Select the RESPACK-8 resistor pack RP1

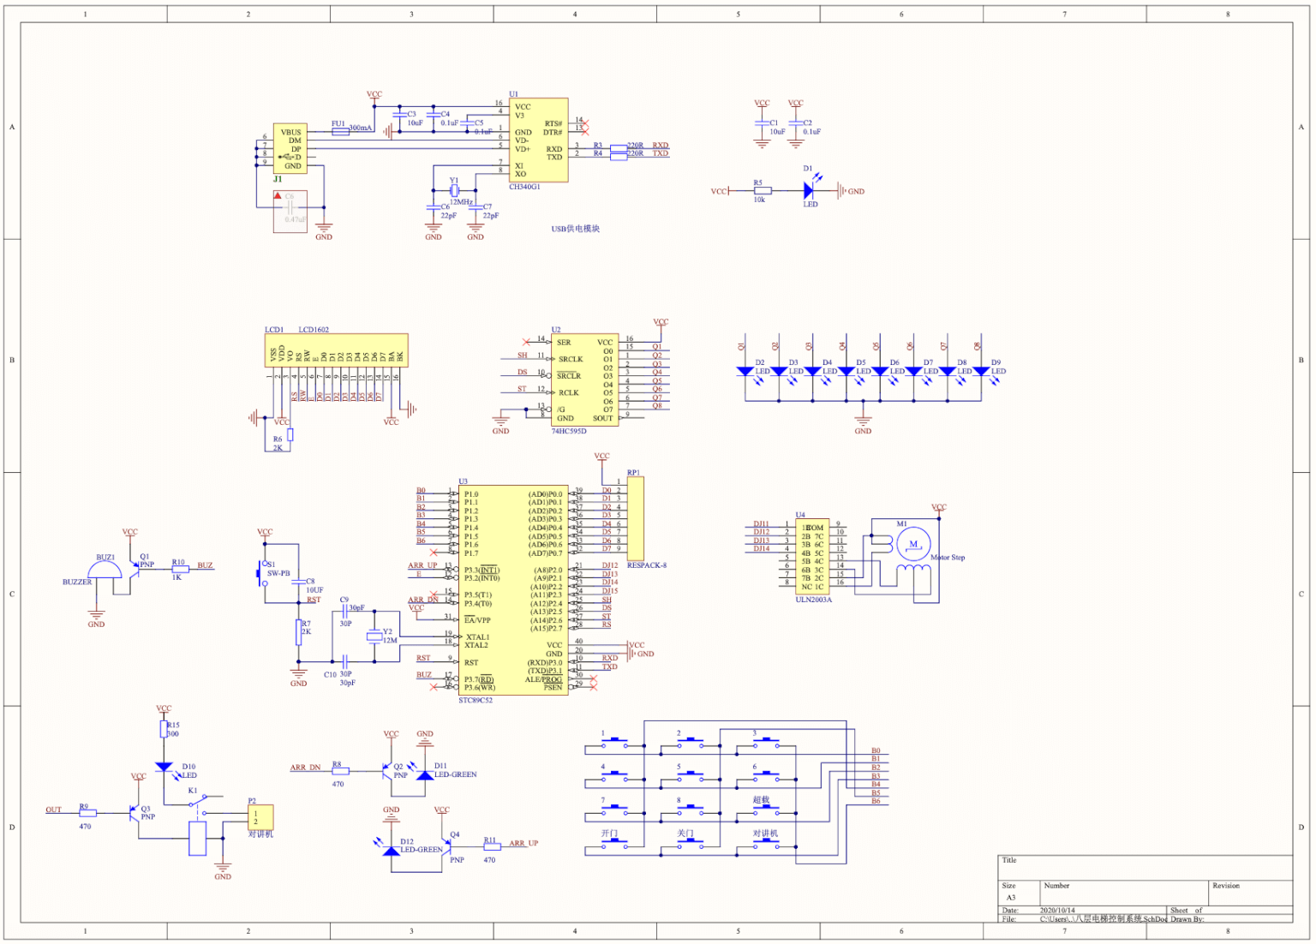(636, 519)
